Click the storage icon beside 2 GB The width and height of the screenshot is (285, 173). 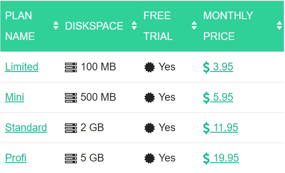click(71, 128)
